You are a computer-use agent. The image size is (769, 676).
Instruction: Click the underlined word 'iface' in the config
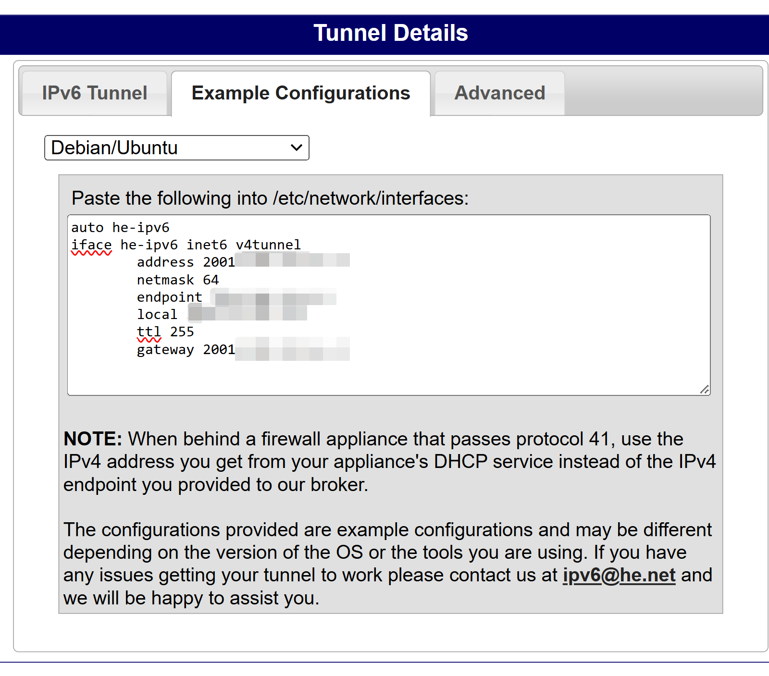click(x=91, y=245)
